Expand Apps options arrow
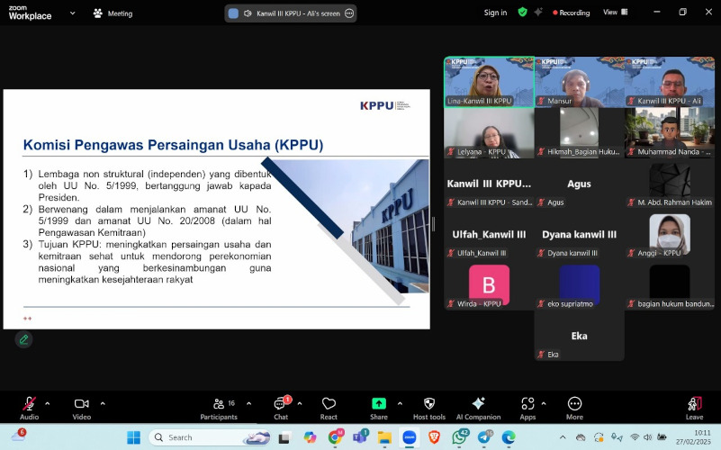 (x=544, y=403)
